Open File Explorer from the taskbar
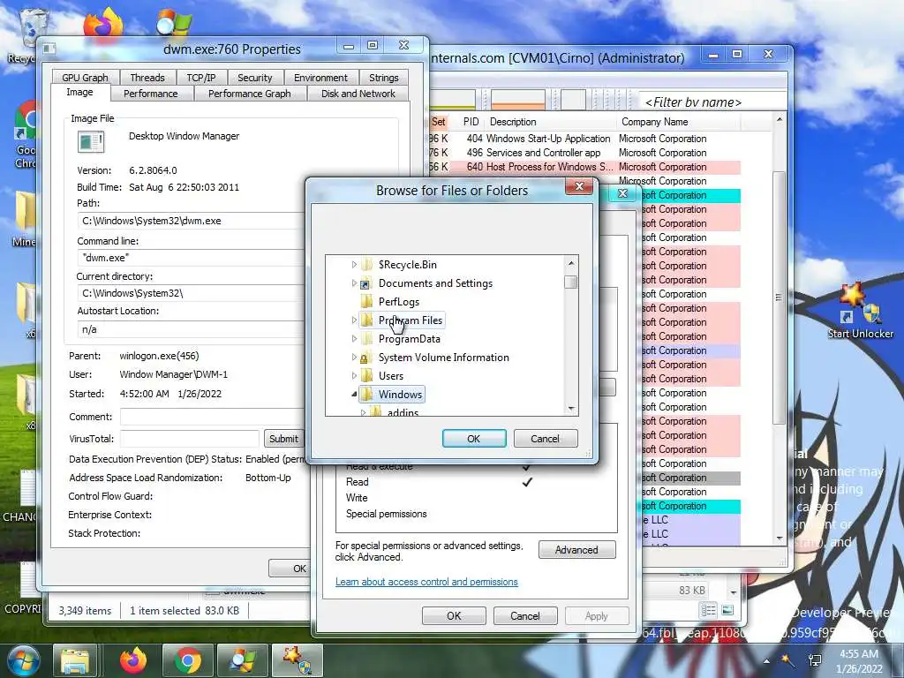The width and height of the screenshot is (904, 678). (76, 660)
